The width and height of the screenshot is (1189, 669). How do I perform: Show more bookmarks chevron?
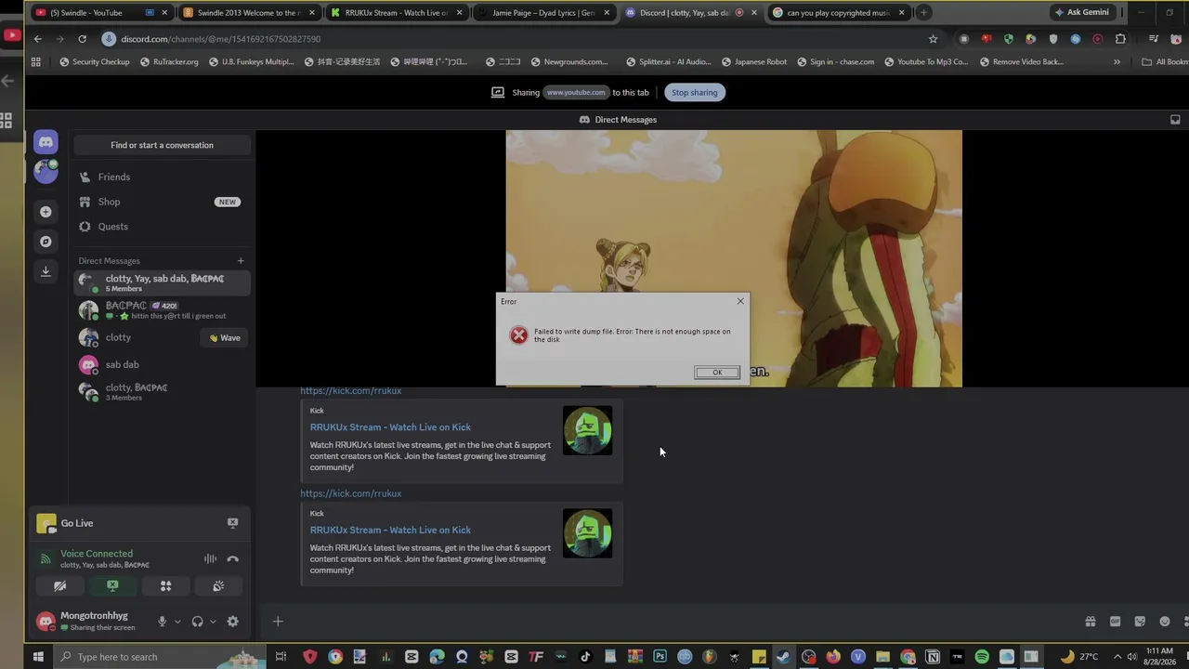coord(1117,62)
